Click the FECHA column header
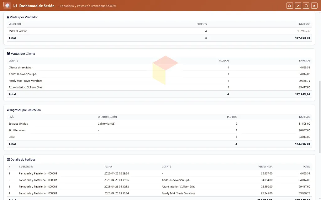 [x=108, y=167]
